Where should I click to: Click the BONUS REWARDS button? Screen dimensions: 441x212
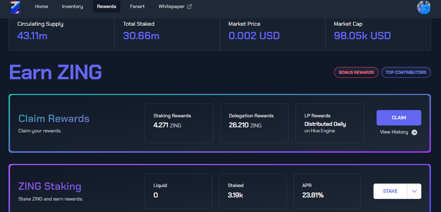[x=357, y=72]
